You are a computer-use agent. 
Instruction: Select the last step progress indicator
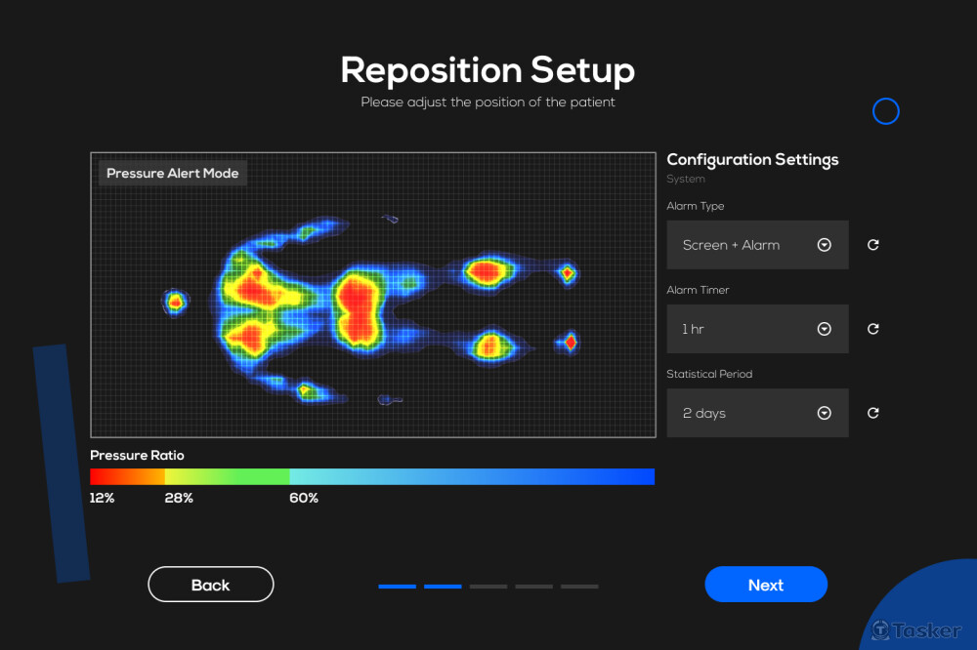tap(579, 587)
